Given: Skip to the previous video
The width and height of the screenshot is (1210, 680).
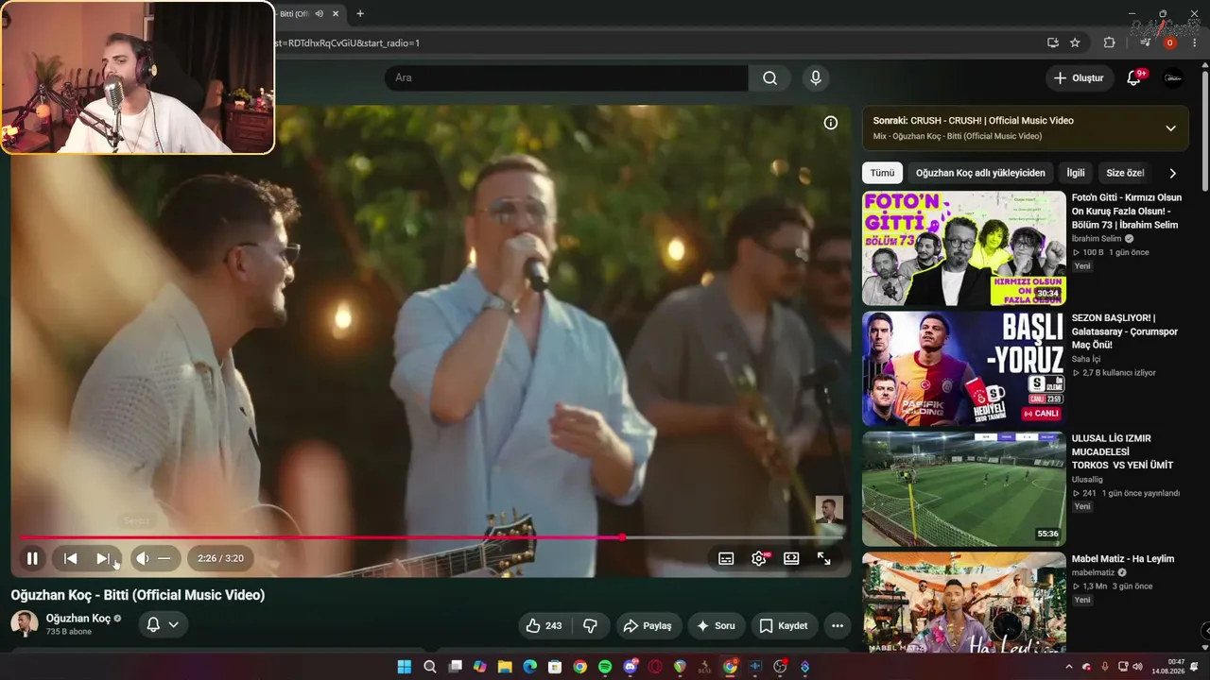Looking at the screenshot, I should click(x=70, y=558).
